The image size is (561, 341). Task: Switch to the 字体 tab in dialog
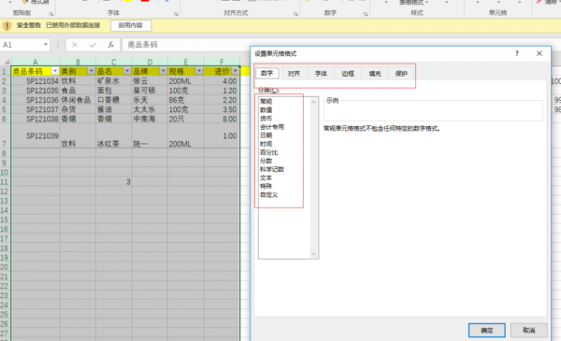(321, 74)
